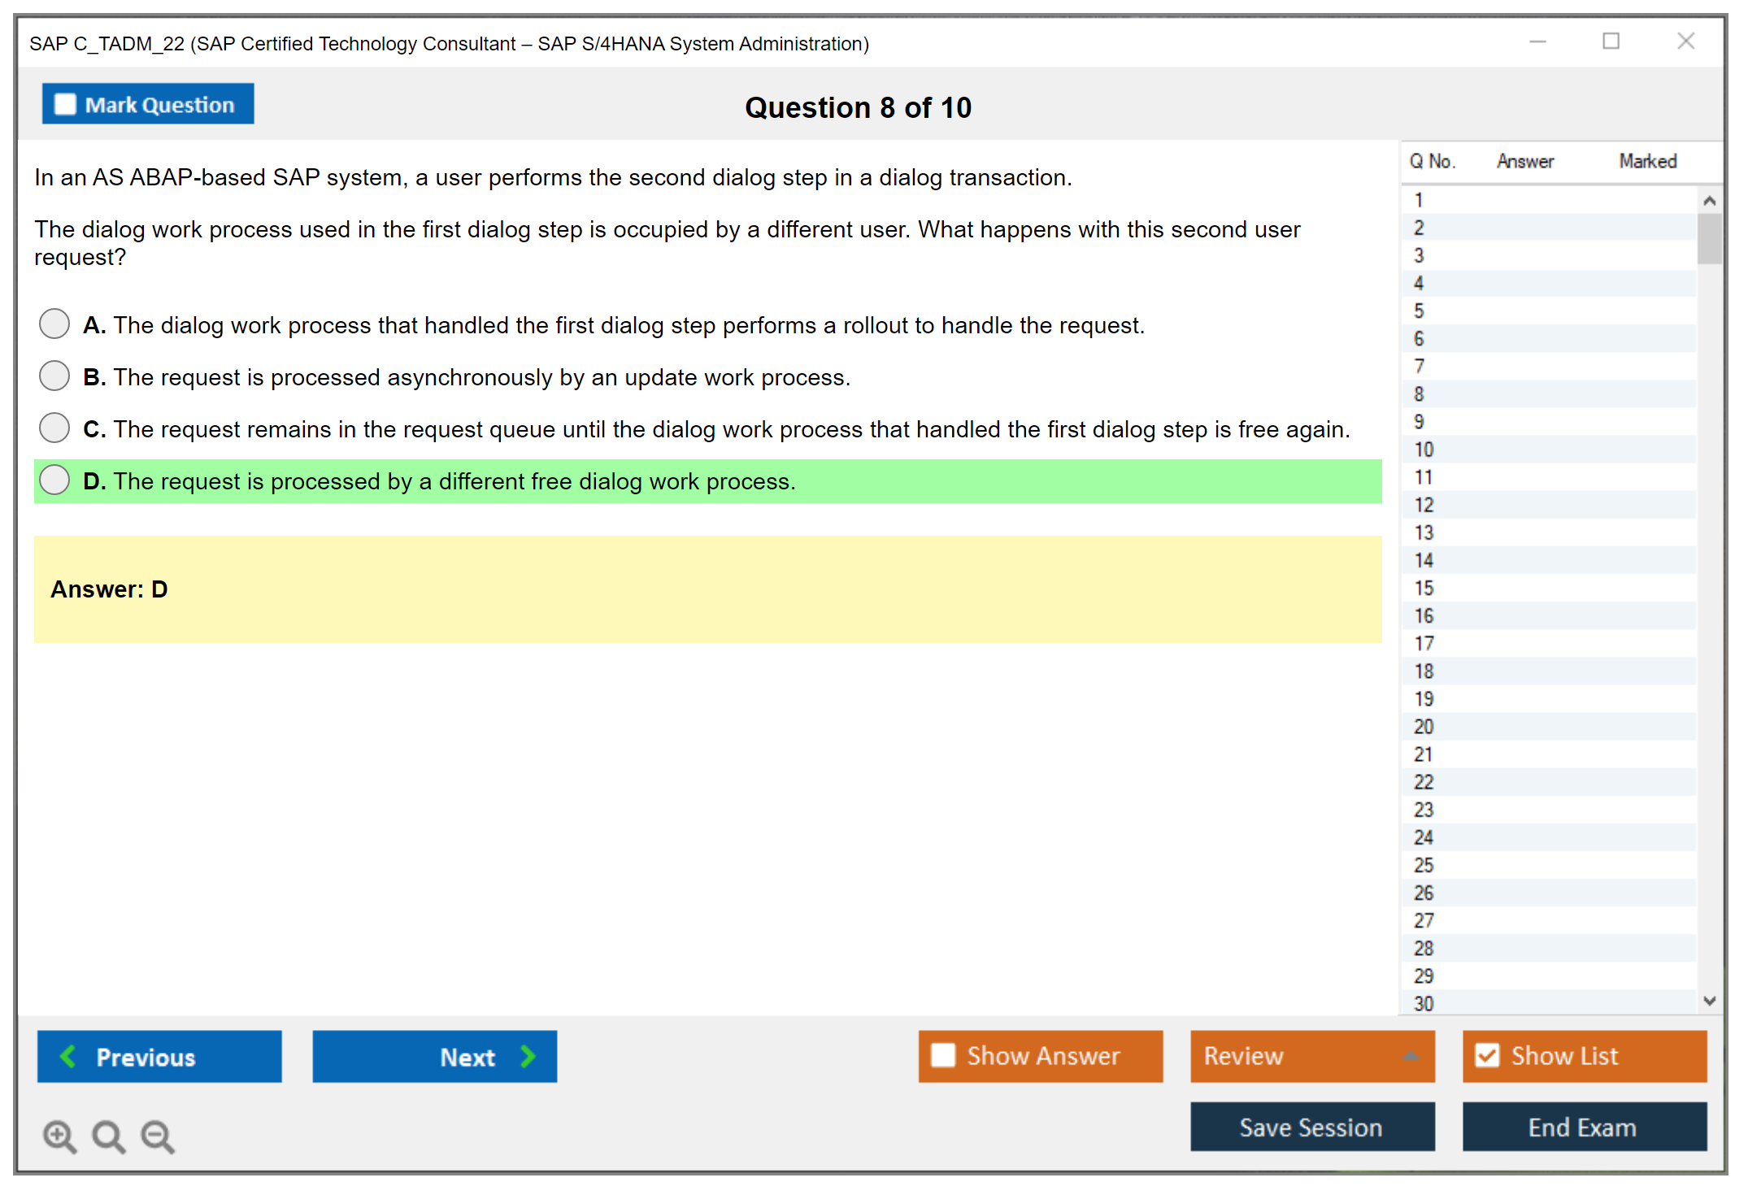The width and height of the screenshot is (1748, 1195).
Task: Click the reset zoom magnifier icon
Action: 107,1135
